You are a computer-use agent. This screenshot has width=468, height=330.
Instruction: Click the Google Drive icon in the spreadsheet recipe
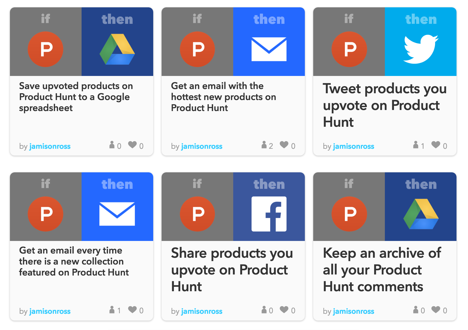[x=117, y=49]
